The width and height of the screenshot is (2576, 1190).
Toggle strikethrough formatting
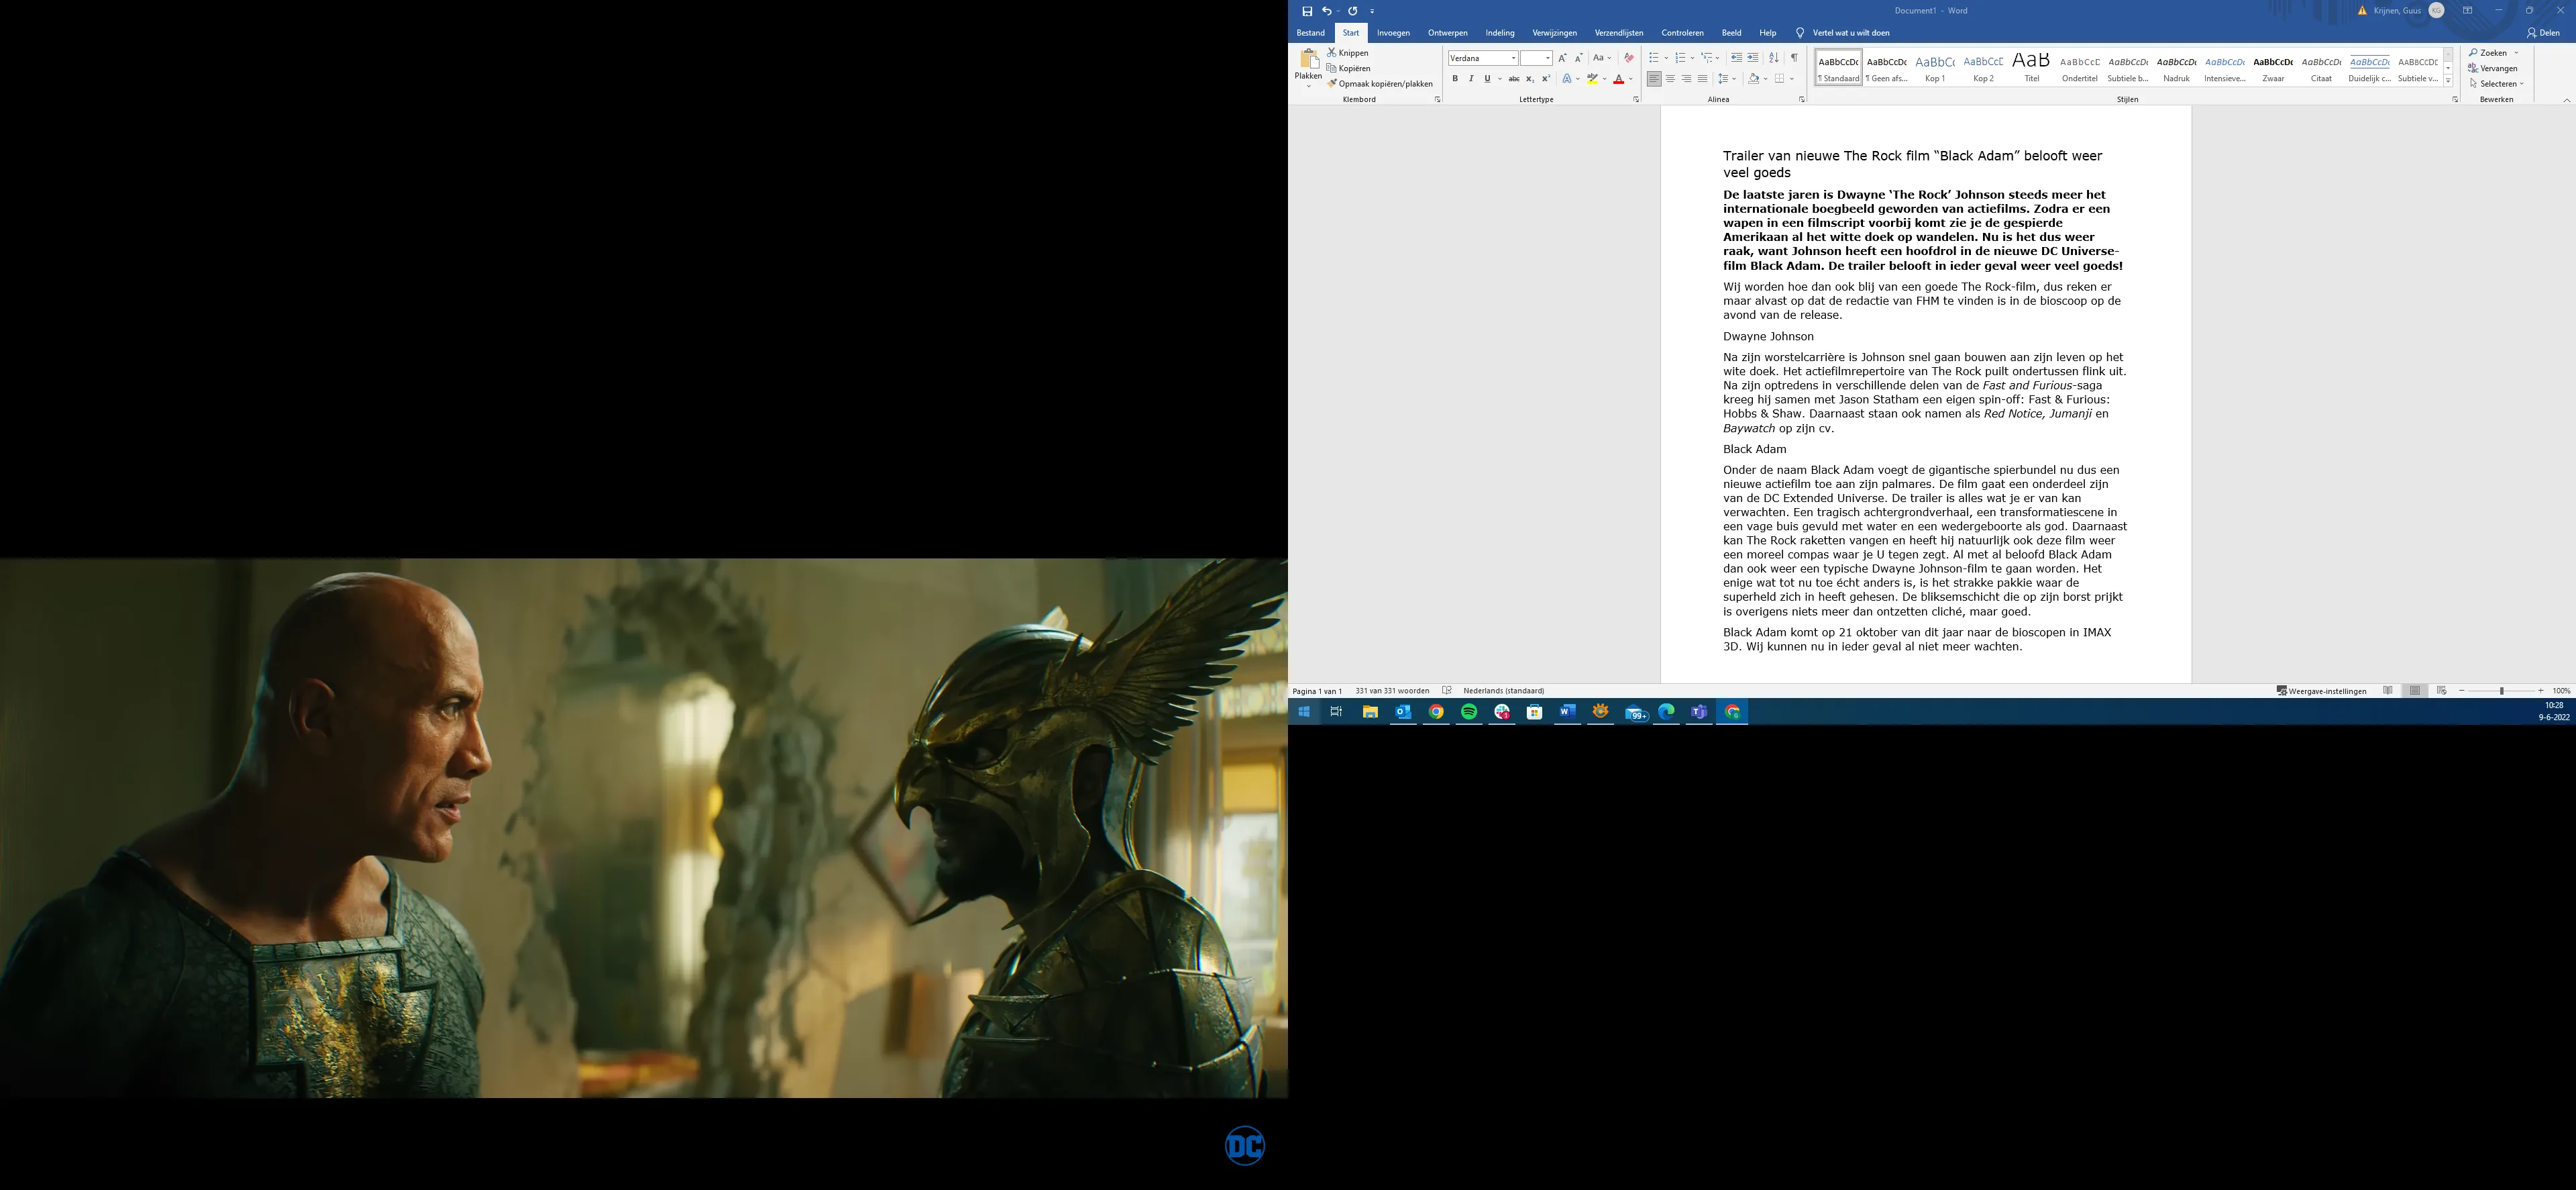point(1513,79)
